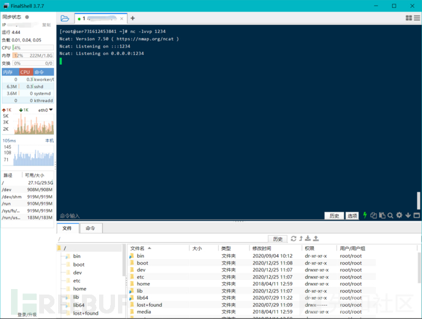Sort processes by CPU column
The width and height of the screenshot is (422, 319).
point(25,72)
